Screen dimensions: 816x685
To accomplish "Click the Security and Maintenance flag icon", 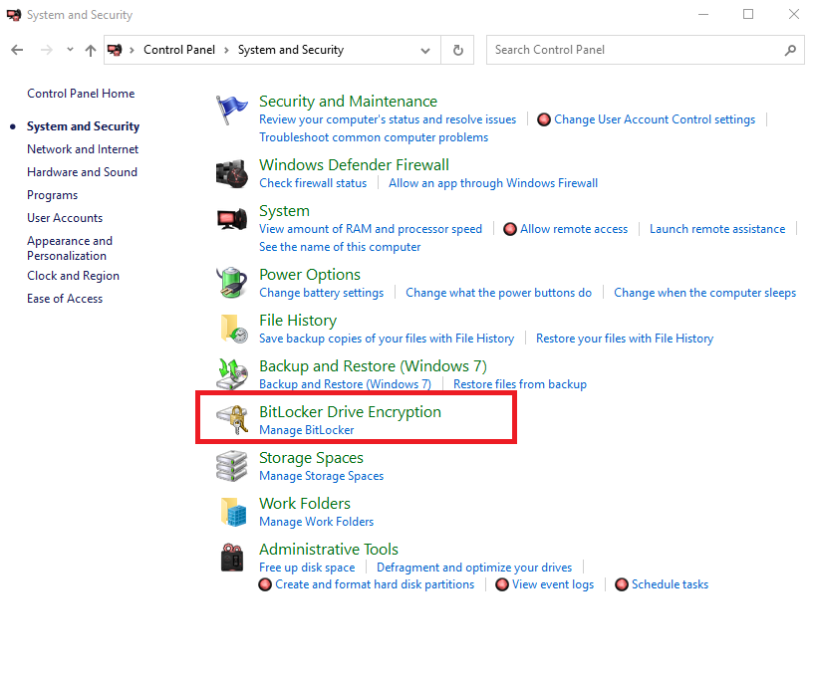I will (x=232, y=112).
